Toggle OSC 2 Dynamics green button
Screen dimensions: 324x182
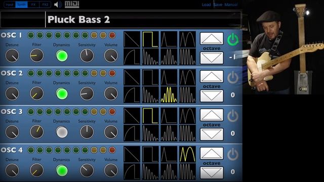pos(62,94)
